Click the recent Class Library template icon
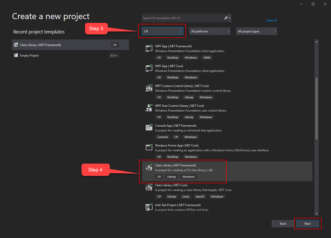331x238 pixels. coord(16,45)
